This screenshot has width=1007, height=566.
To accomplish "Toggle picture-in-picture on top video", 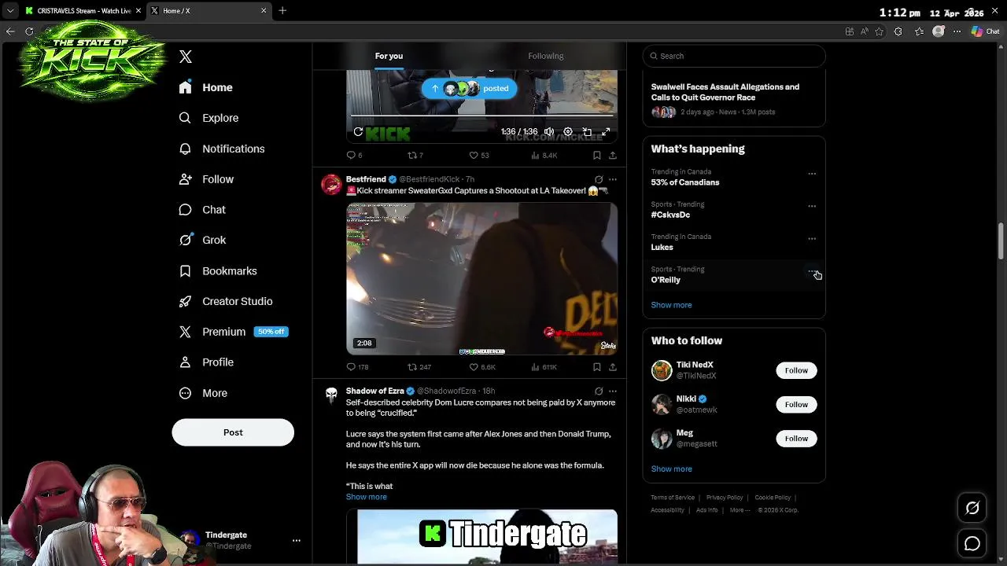I will point(587,132).
